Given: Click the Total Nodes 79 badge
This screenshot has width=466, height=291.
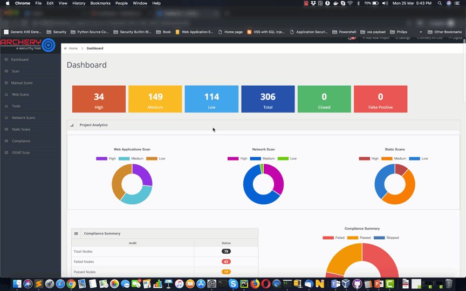Looking at the screenshot, I should 226,252.
